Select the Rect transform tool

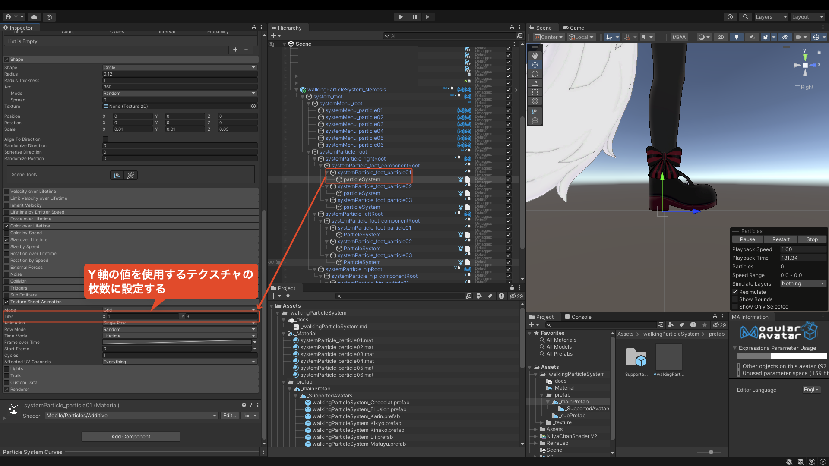pyautogui.click(x=535, y=92)
